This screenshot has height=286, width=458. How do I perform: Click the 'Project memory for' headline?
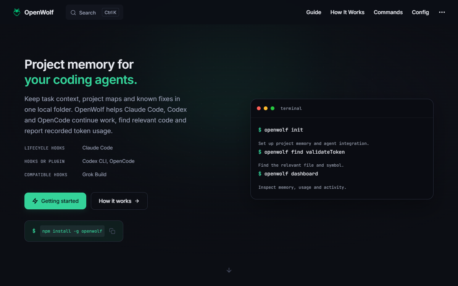pos(79,64)
